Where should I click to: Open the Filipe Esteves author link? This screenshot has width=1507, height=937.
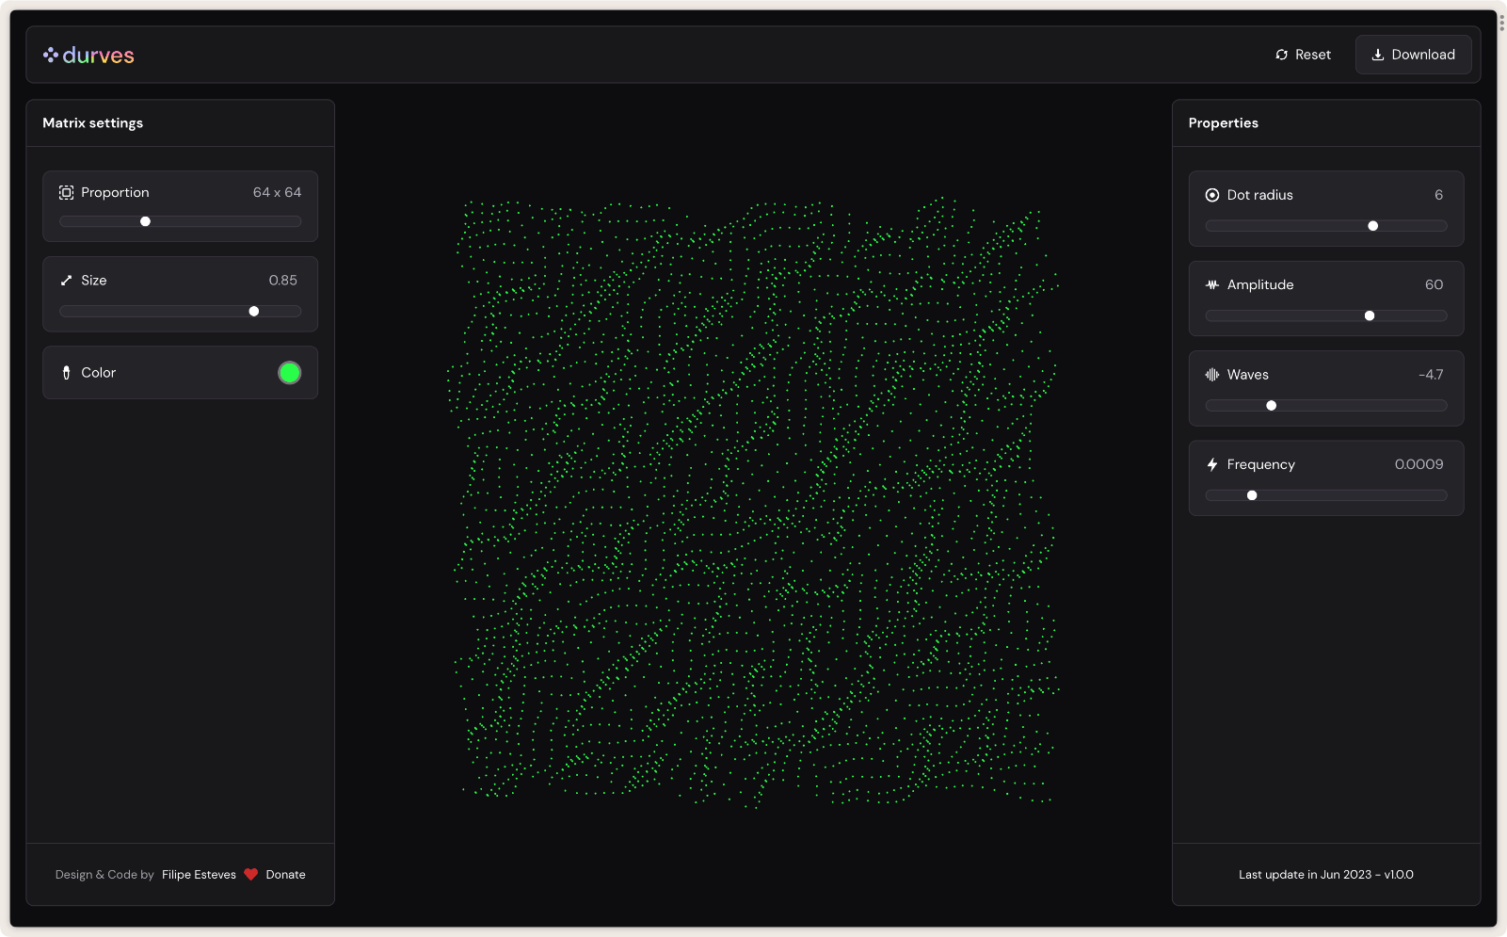199,875
